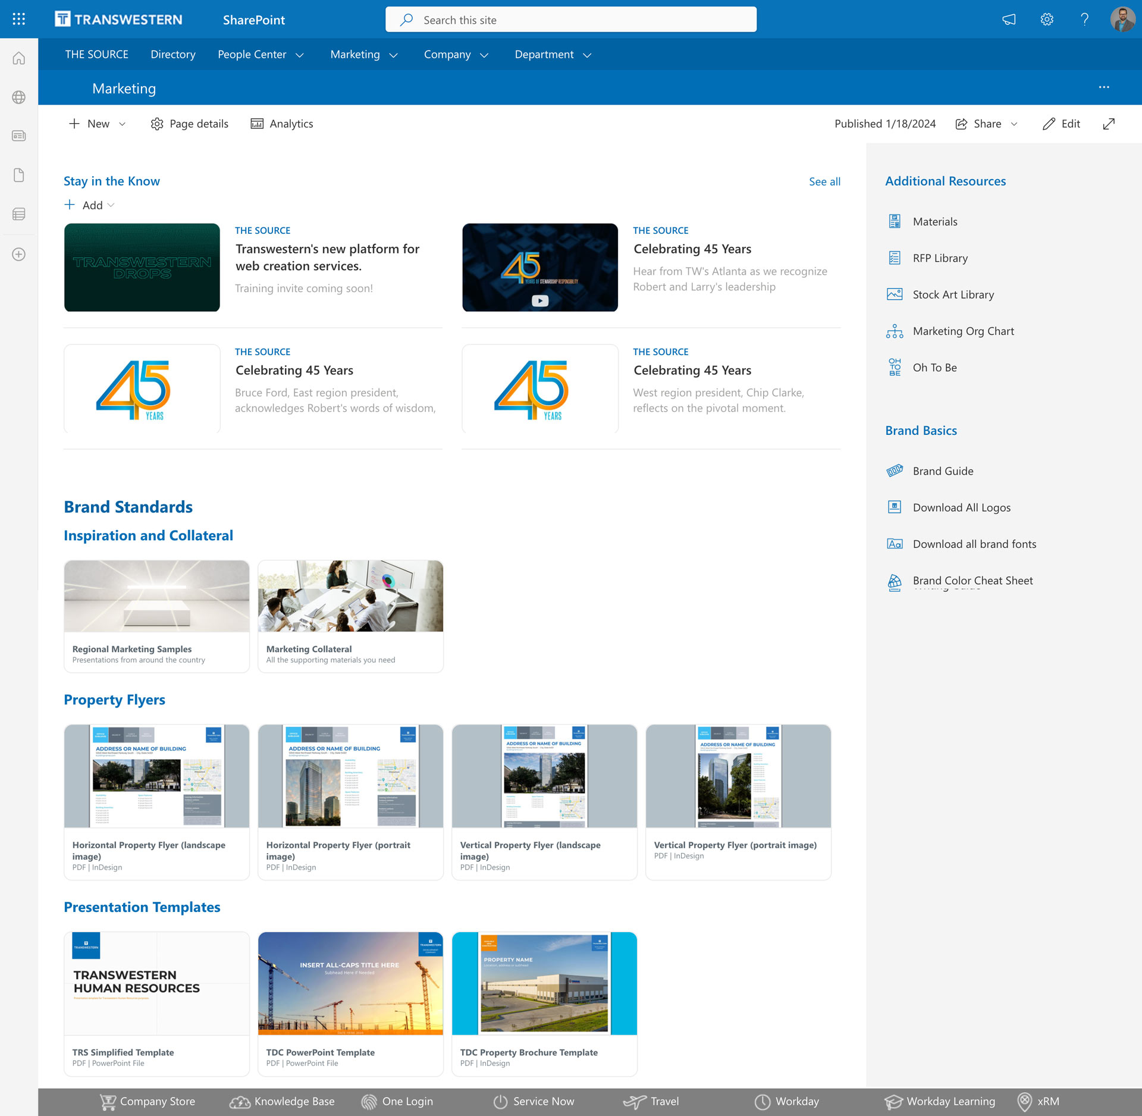The width and height of the screenshot is (1142, 1116).
Task: Click Page details
Action: point(190,124)
